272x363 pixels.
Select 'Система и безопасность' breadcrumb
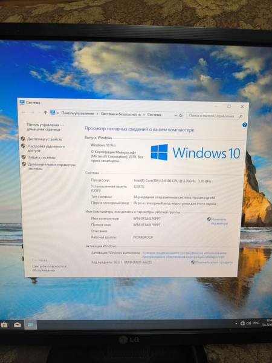click(120, 114)
